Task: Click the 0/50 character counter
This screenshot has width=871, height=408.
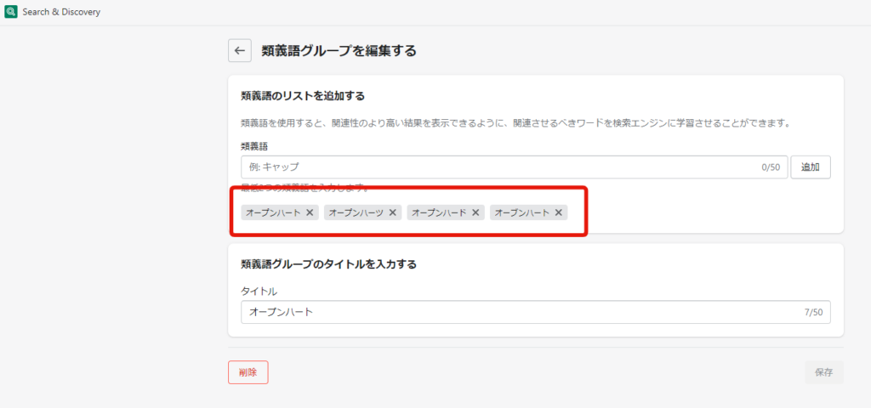Action: coord(771,167)
